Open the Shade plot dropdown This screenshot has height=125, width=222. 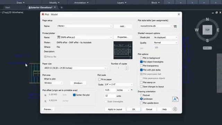pyautogui.click(x=165, y=37)
